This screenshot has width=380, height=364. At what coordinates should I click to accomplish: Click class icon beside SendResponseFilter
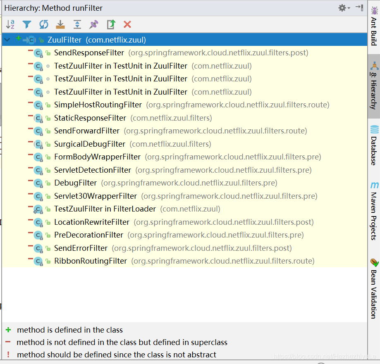(x=38, y=53)
